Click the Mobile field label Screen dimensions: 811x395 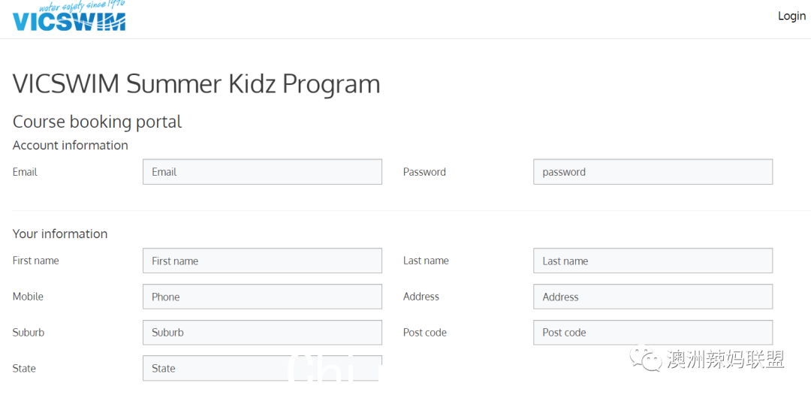click(x=28, y=296)
